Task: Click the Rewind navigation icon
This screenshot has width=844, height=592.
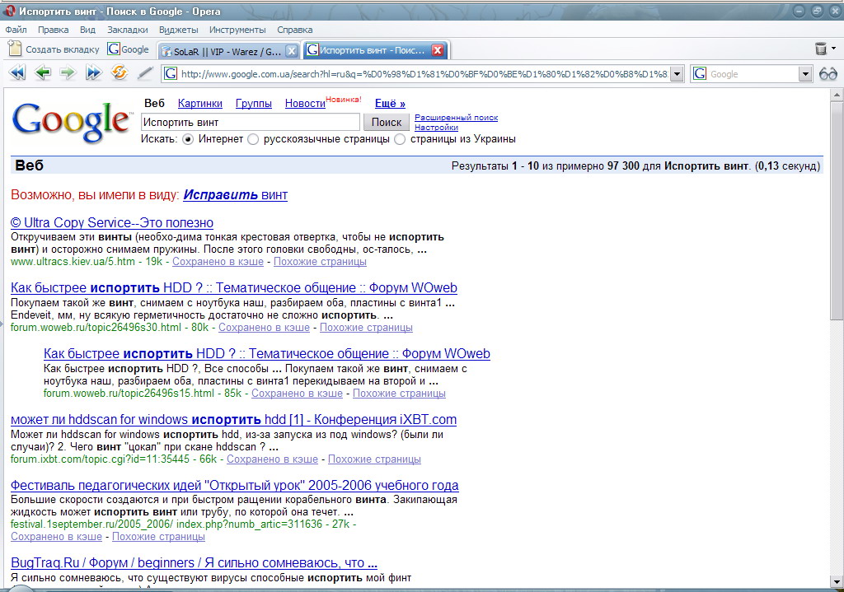Action: pos(16,73)
